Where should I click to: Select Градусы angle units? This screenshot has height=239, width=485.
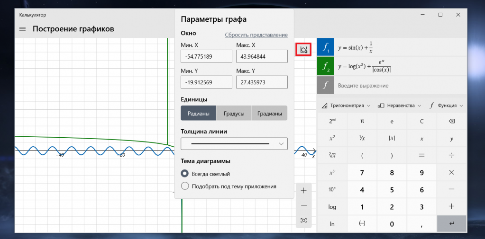[x=234, y=113]
